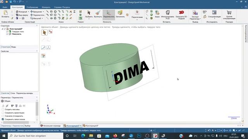Switch to the Измерить ribbon tab

tap(46, 7)
